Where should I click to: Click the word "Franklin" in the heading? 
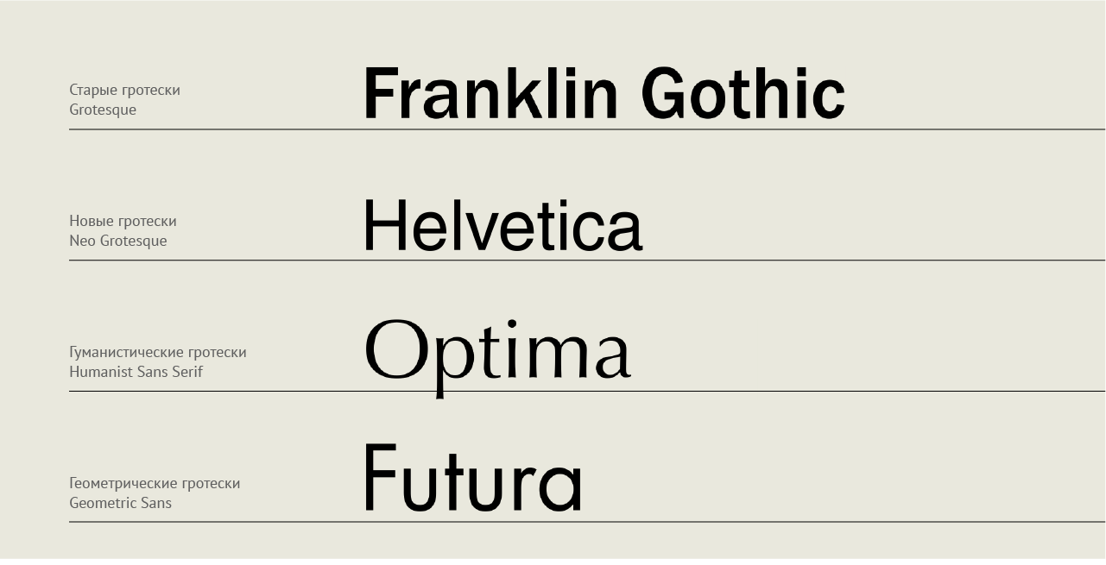pyautogui.click(x=491, y=93)
